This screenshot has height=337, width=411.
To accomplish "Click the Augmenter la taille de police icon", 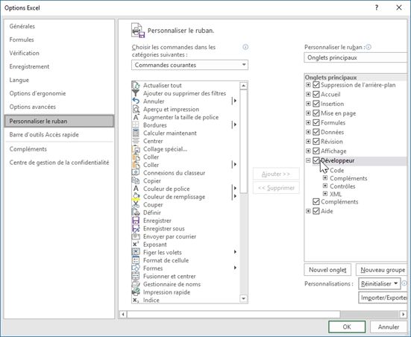I will pyautogui.click(x=136, y=117).
